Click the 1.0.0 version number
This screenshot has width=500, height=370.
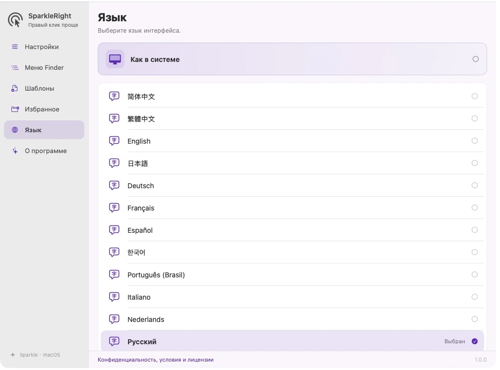481,360
